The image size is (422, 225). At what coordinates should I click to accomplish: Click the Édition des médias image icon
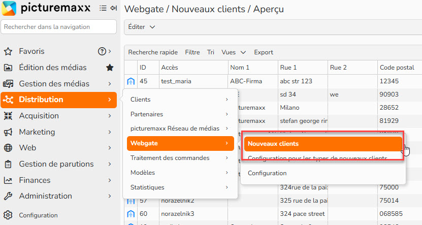8,68
